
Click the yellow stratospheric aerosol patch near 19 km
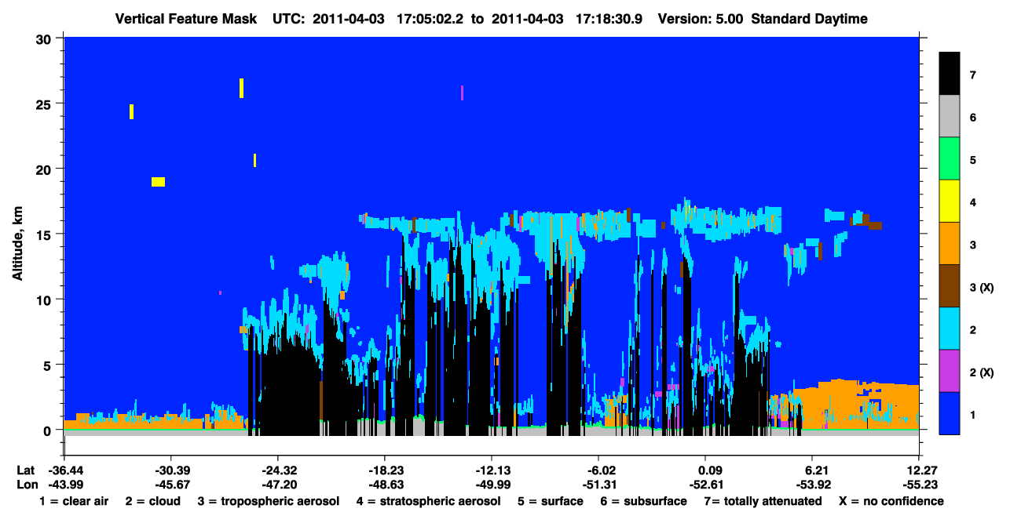pos(158,182)
